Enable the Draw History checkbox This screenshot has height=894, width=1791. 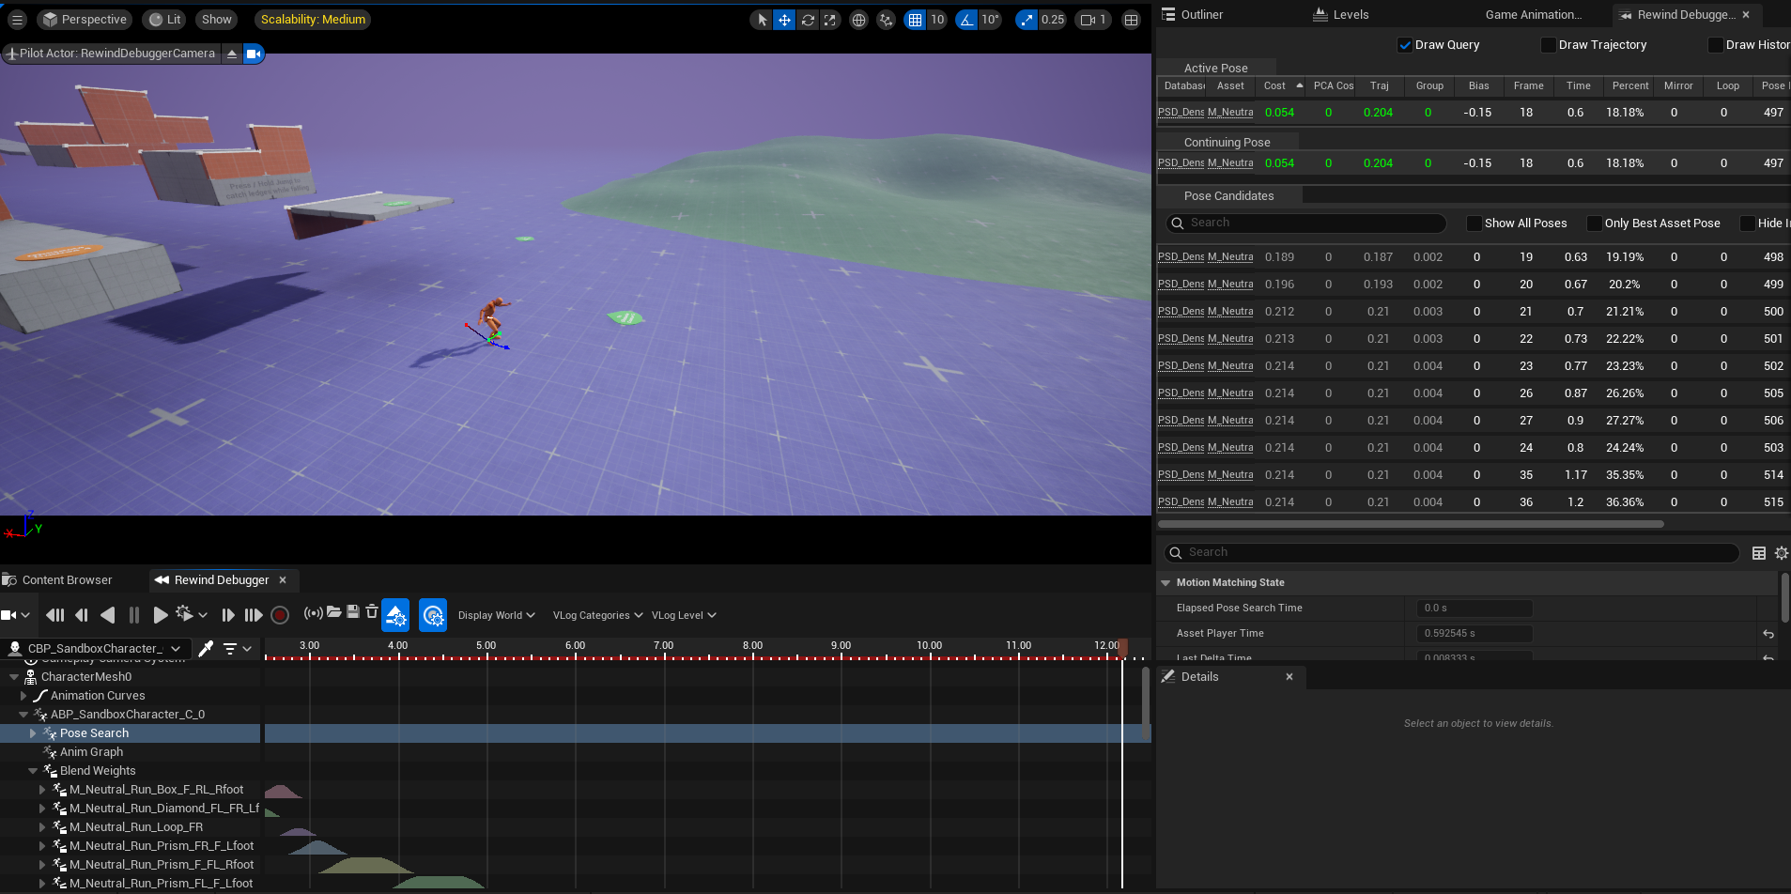(1716, 45)
